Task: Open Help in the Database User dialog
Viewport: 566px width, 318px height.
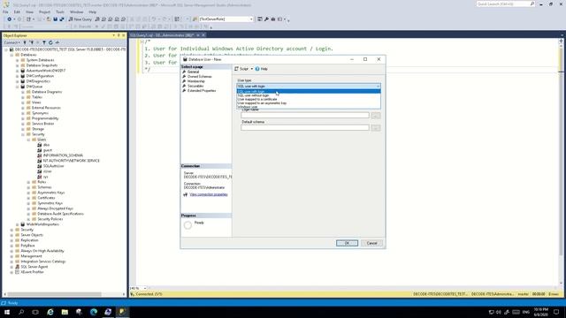Action: [x=262, y=69]
